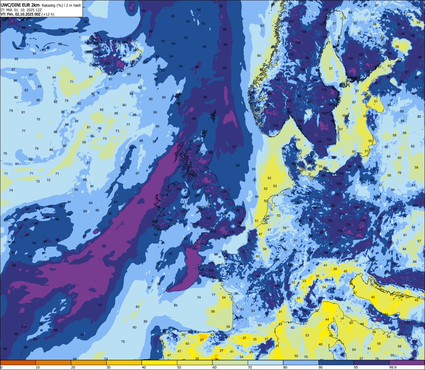
Task: Click the 10–20 orange legend segment
Action: click(53, 362)
